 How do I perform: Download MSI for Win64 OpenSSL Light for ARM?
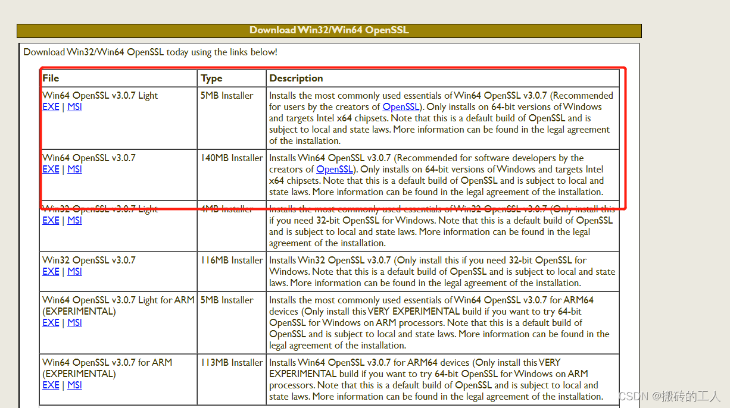point(74,323)
